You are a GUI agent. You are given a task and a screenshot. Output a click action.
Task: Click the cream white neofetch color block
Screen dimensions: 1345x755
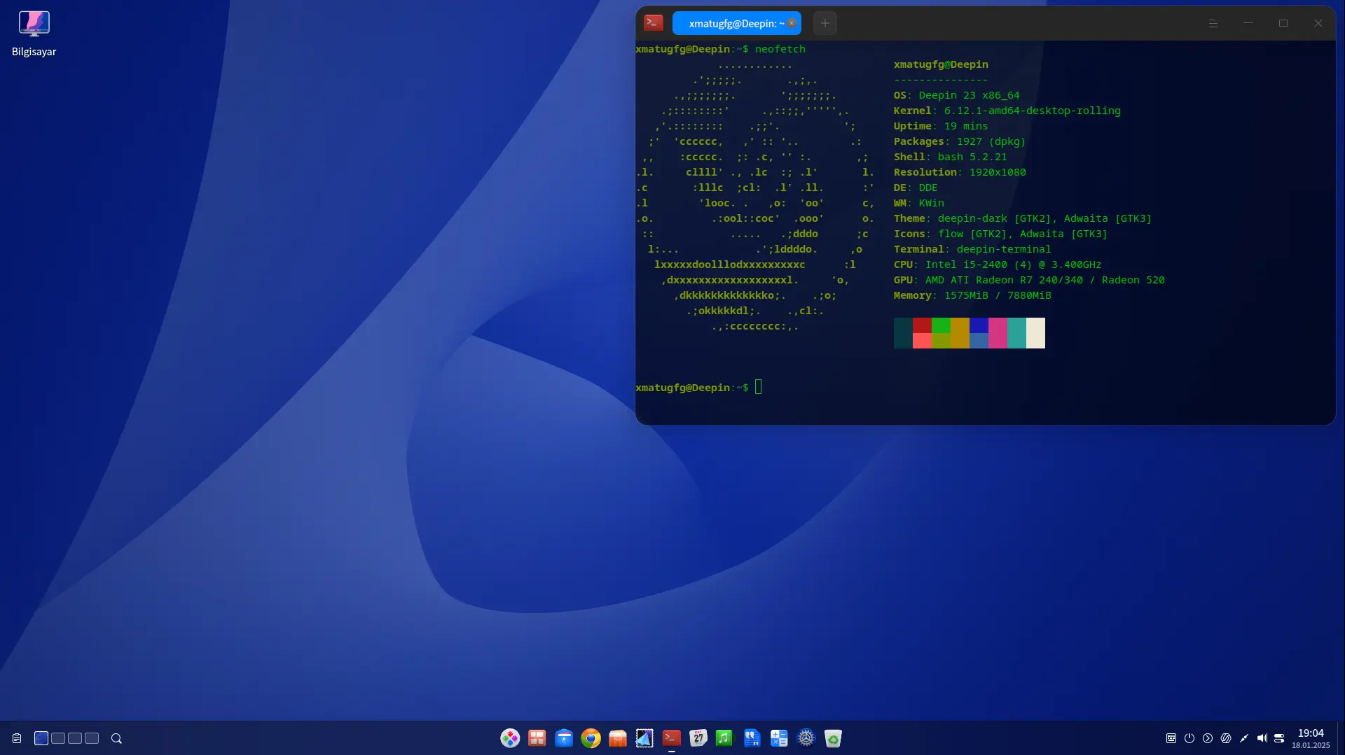point(1035,333)
